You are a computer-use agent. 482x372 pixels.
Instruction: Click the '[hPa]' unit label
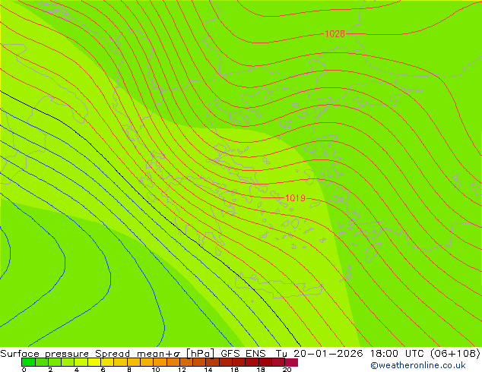200,354
